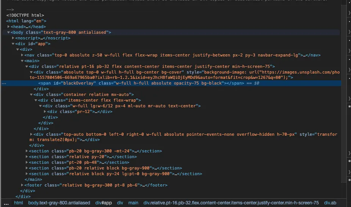This screenshot has width=351, height=207.
Task: Collapse the div absolute top-0 bg-cover node
Action: (x=31, y=72)
